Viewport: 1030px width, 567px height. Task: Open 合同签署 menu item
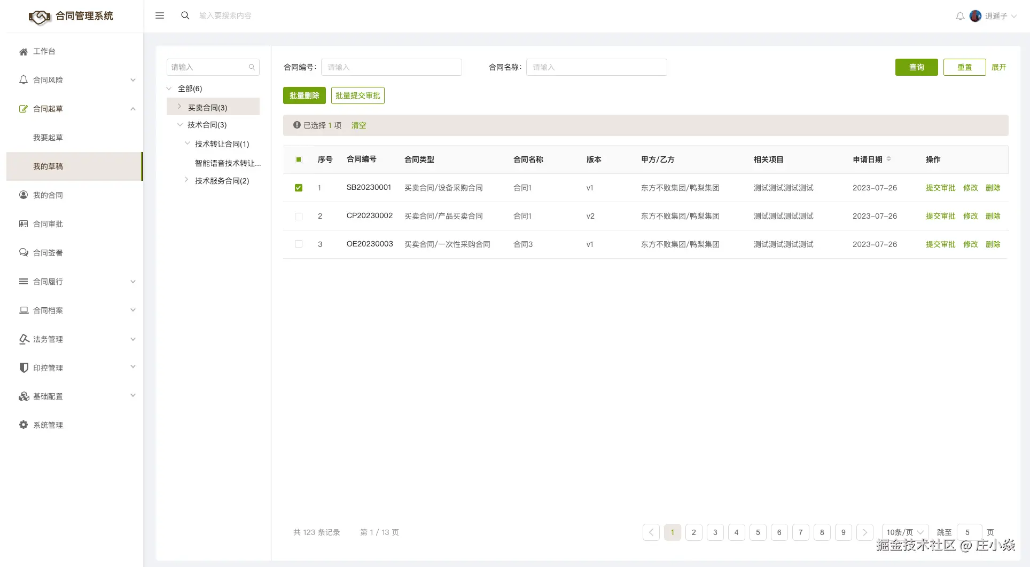pos(48,253)
